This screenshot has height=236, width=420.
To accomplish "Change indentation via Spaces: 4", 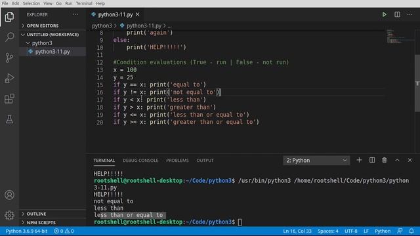I will pyautogui.click(x=328, y=231).
